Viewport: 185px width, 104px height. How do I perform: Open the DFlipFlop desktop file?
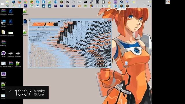[18, 55]
